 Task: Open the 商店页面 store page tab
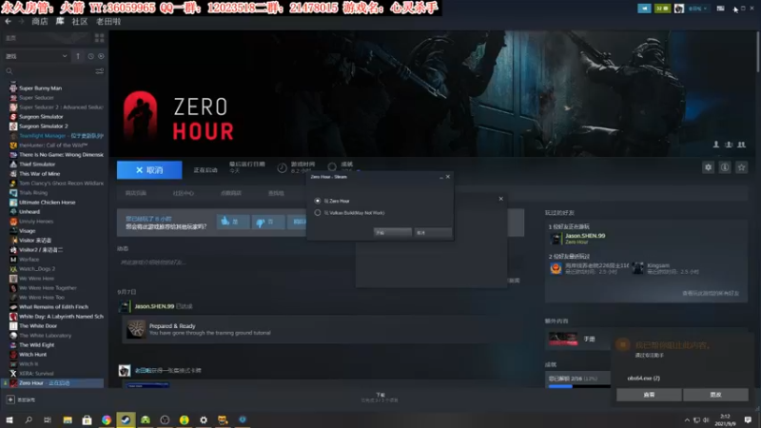(x=135, y=193)
